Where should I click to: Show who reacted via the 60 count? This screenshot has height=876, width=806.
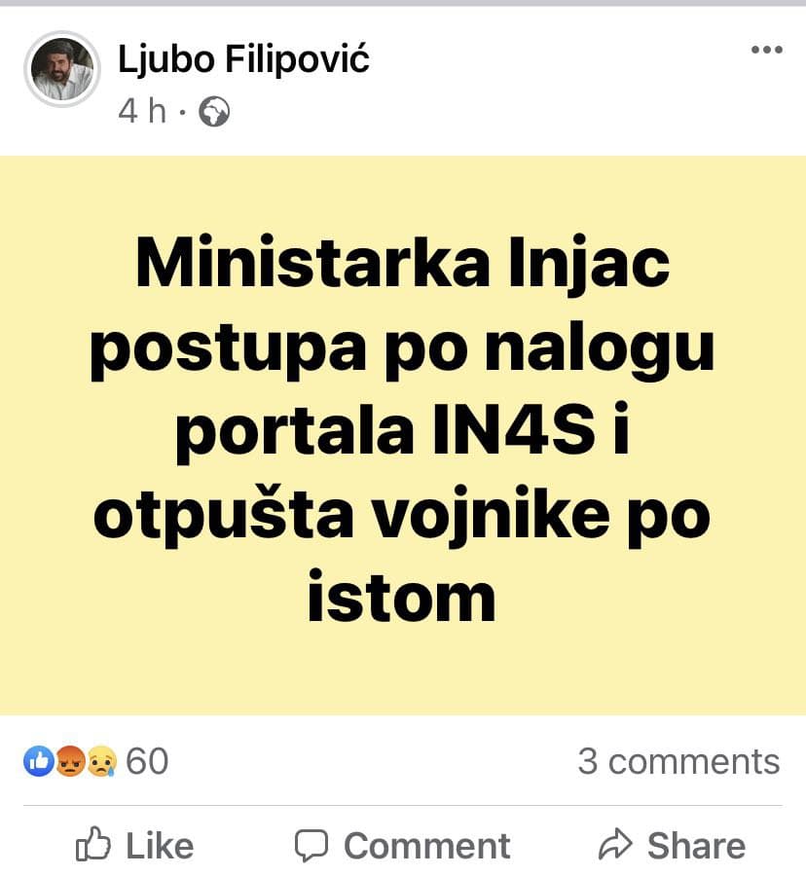point(147,761)
